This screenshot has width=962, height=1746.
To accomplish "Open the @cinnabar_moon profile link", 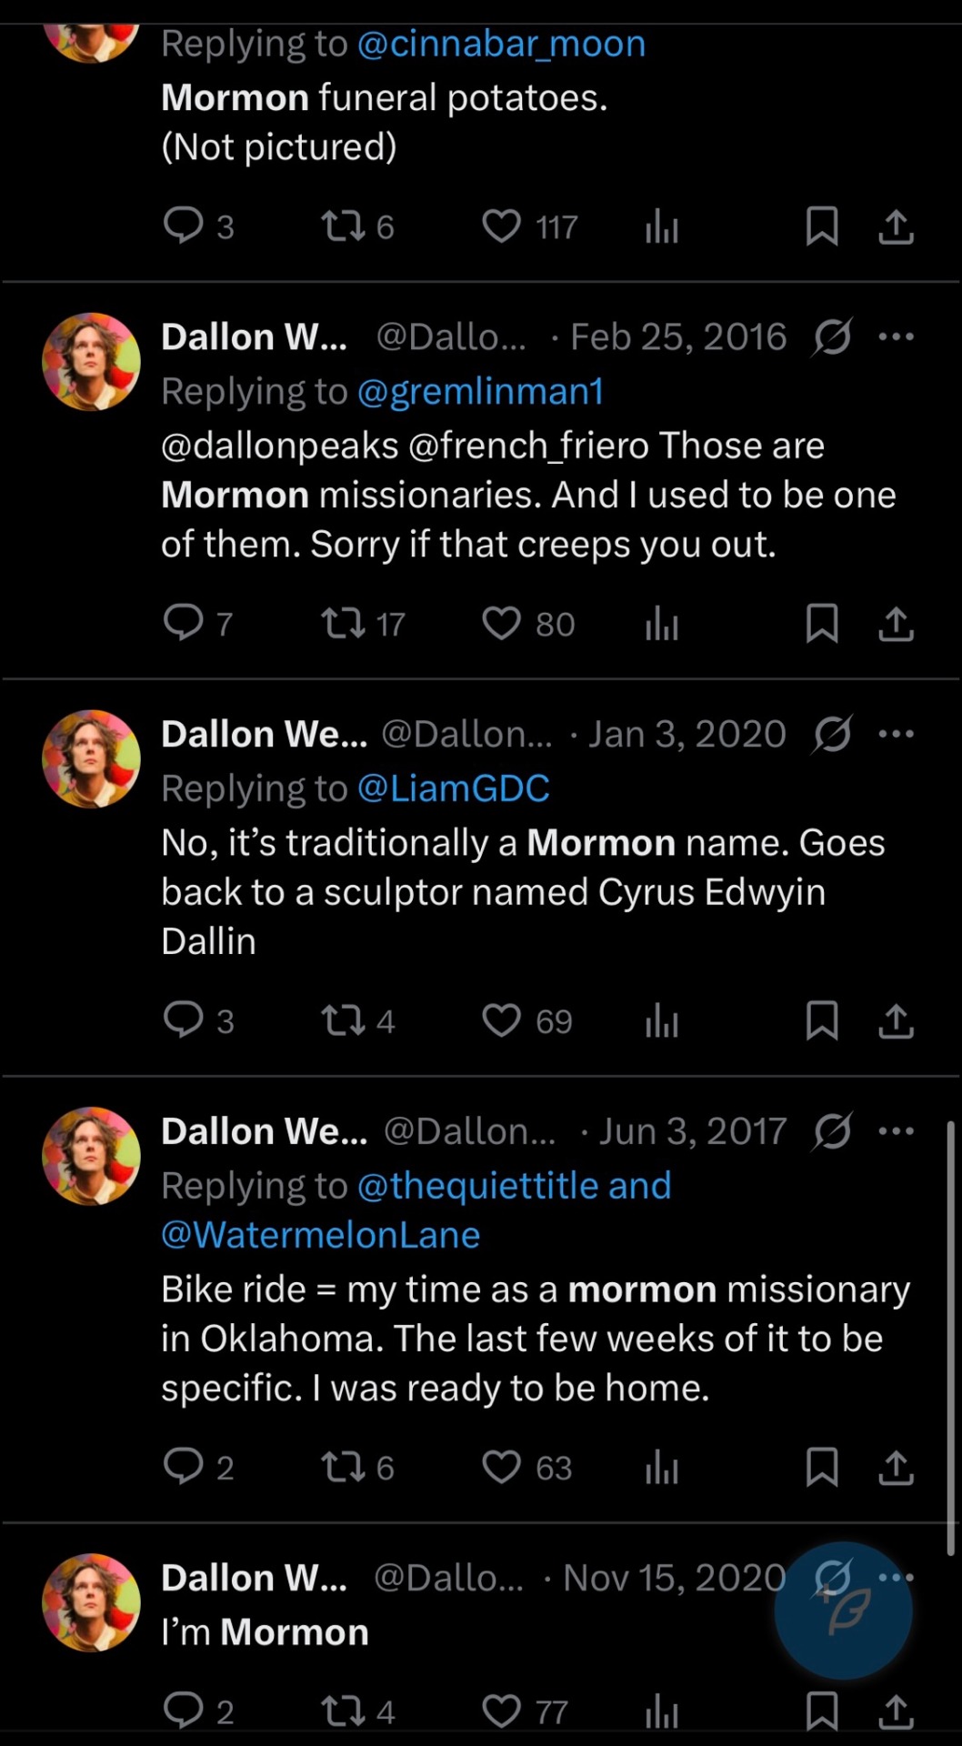I will pyautogui.click(x=501, y=44).
